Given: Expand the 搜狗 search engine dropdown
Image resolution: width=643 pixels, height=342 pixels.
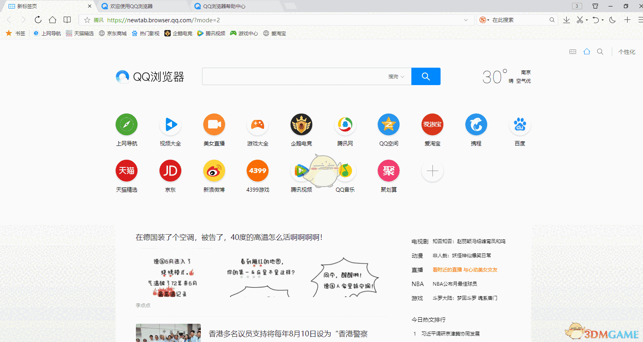Looking at the screenshot, I should click(396, 77).
